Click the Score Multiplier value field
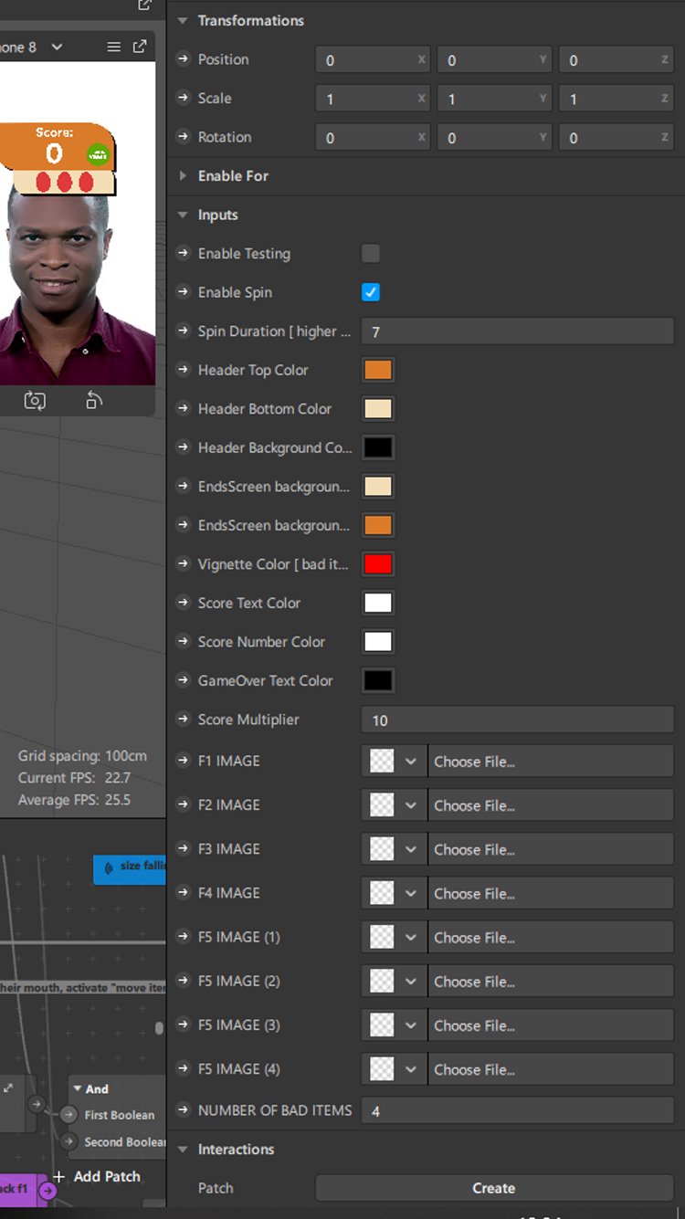Screen dimensions: 685x1219 coord(518,720)
